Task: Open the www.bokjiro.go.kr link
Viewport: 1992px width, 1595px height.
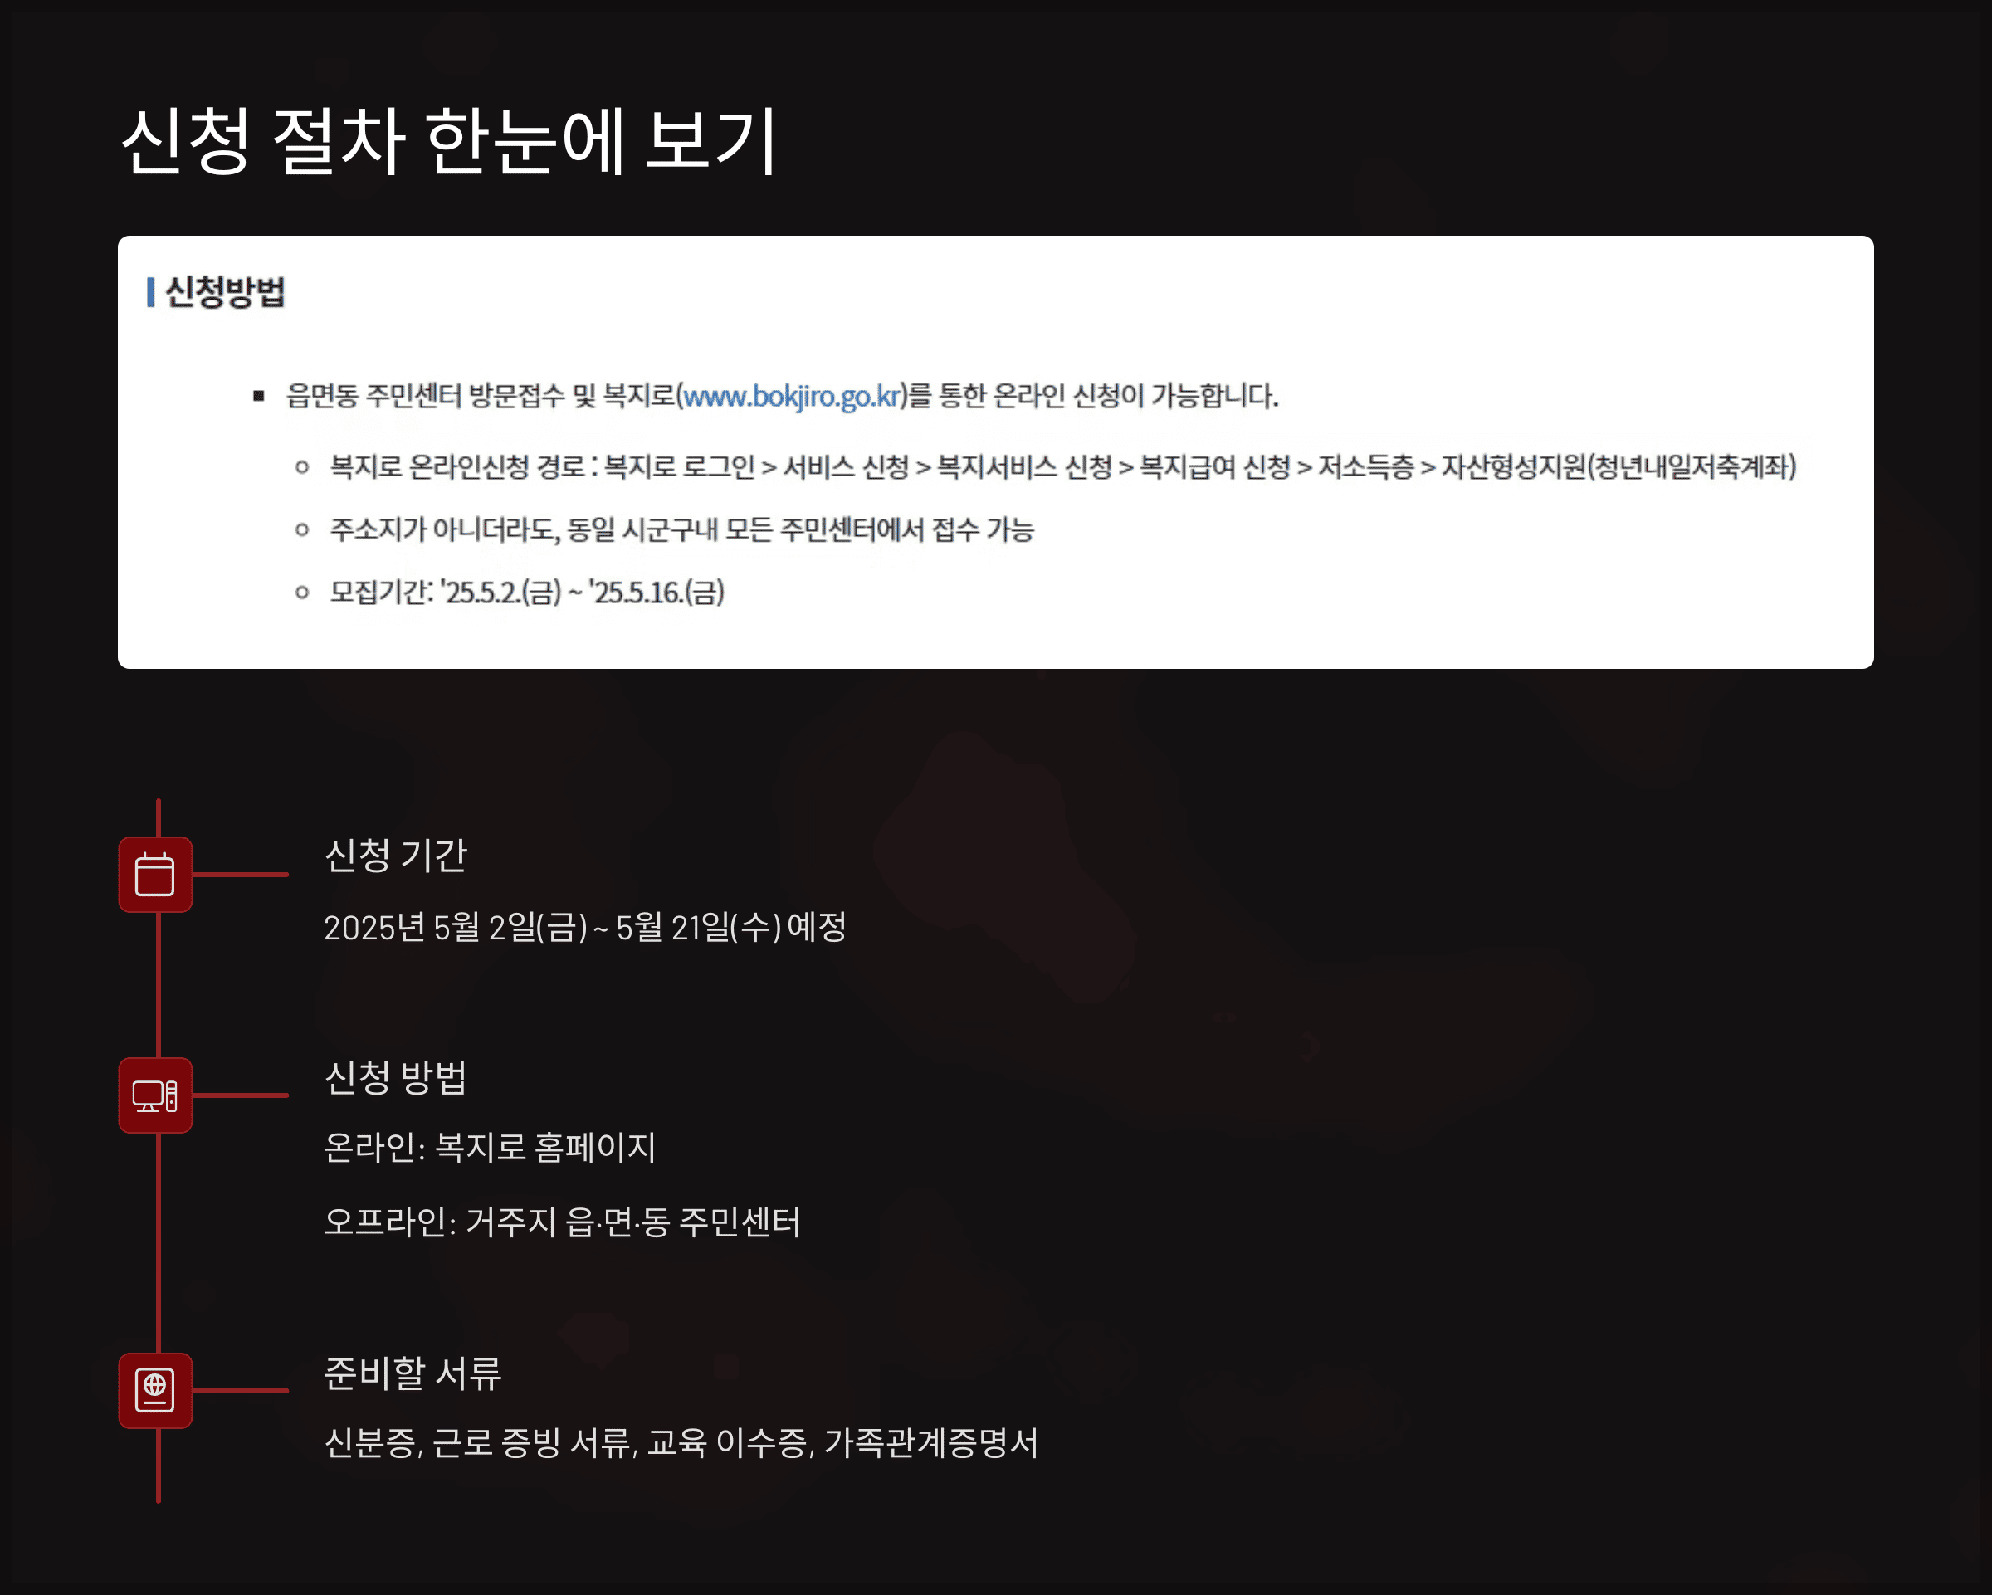Action: click(791, 396)
